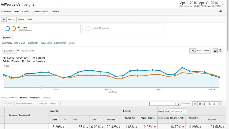This screenshot has width=229, height=129.
Task: Click the annotation marker on chart axis
Action: 40,87
